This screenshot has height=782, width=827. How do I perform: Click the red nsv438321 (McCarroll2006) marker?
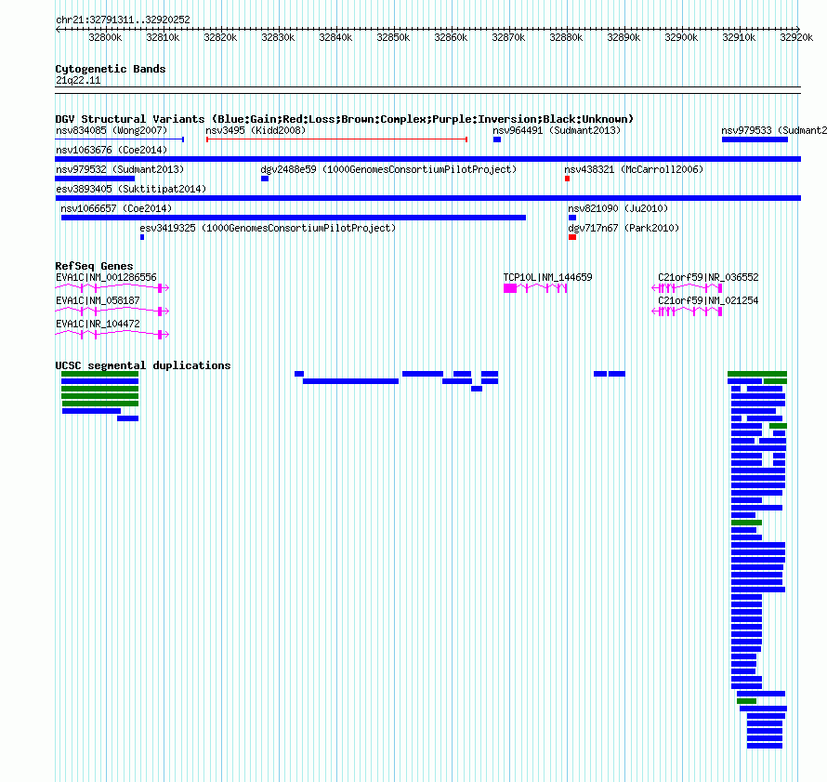567,179
